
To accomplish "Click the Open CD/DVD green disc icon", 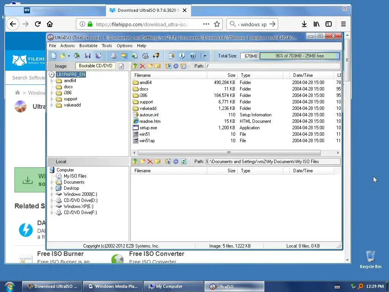I will pos(77,56).
